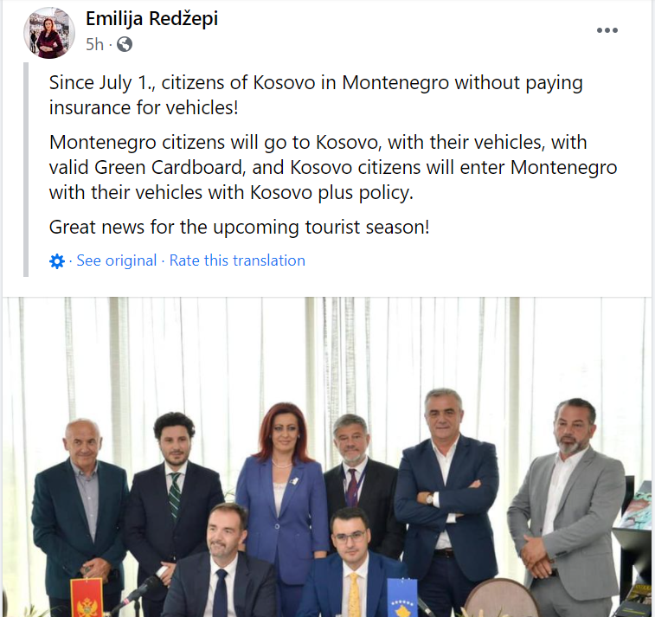Click the paragraph mentioning Green Cardboard
The height and width of the screenshot is (617, 655).
[333, 168]
